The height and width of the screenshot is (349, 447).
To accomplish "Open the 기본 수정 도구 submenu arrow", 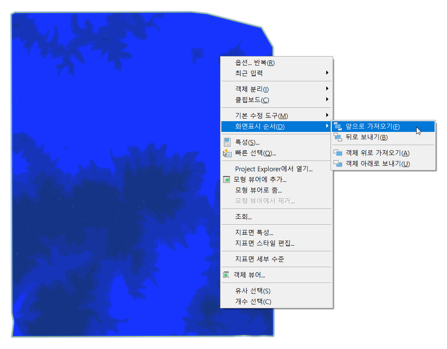I will [327, 116].
